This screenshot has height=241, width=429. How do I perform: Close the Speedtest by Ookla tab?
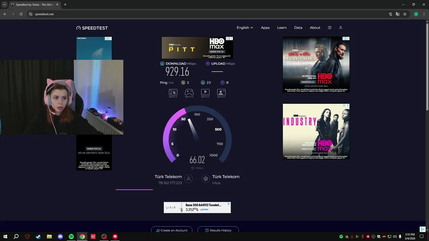click(x=57, y=5)
